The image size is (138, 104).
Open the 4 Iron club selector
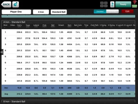pos(41,12)
